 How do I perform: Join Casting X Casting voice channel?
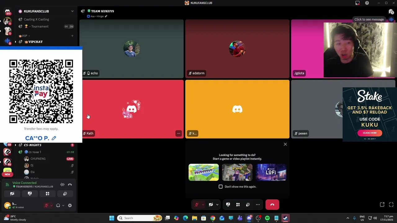tap(36, 19)
